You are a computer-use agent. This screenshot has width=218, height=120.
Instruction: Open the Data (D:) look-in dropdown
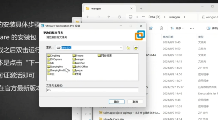[x=121, y=48]
